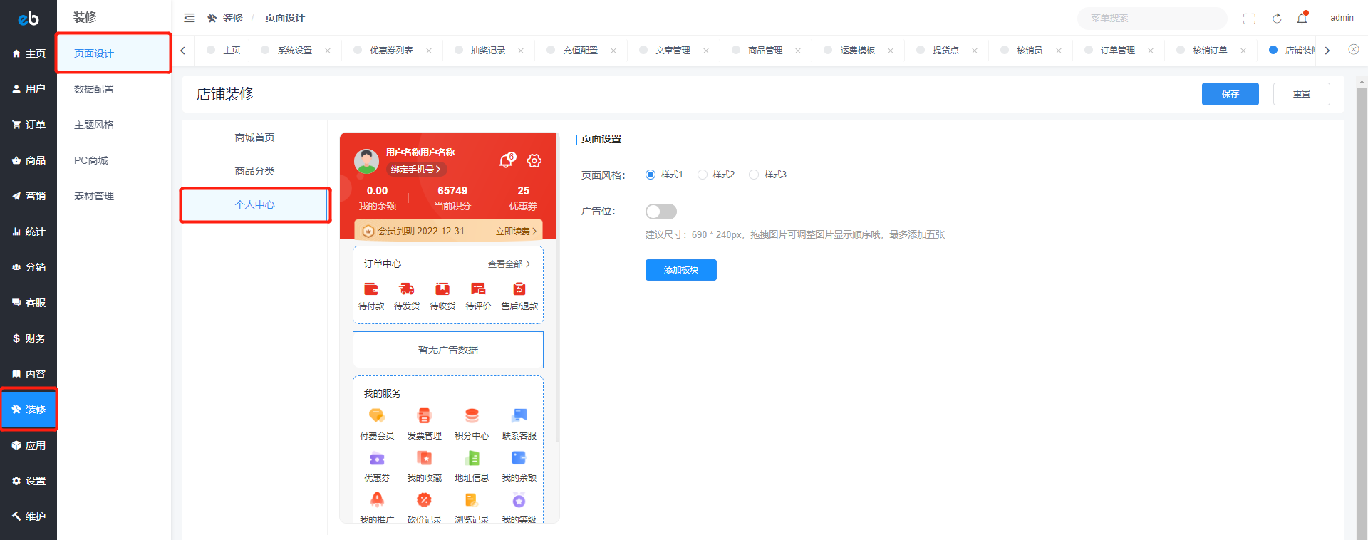The image size is (1368, 540).
Task: Select 商城首页 in page list
Action: coord(254,138)
